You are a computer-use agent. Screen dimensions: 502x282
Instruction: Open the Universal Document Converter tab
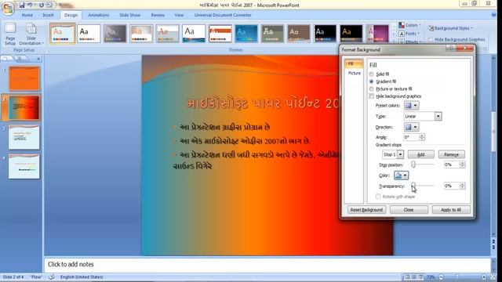223,15
